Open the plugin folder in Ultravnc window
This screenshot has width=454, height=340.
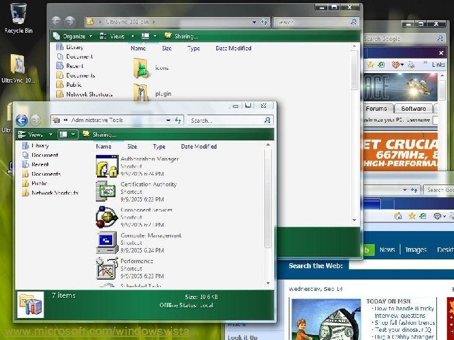pos(141,93)
